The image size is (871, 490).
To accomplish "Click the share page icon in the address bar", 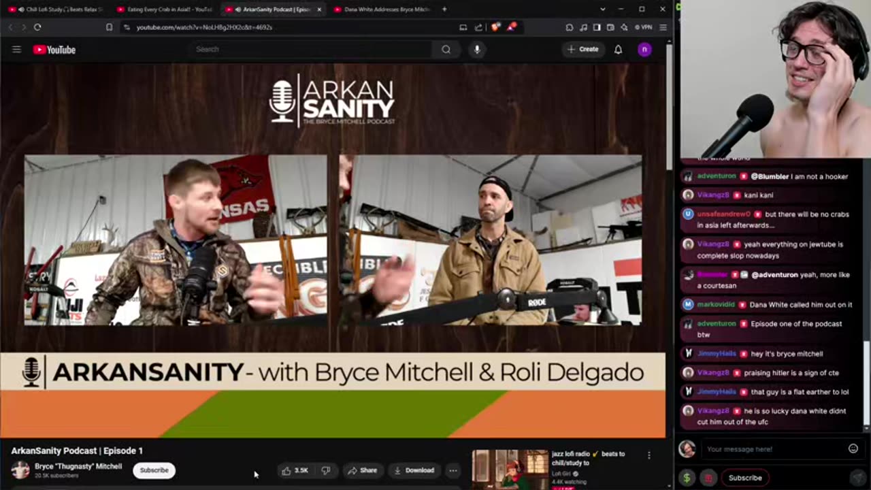I will click(478, 27).
